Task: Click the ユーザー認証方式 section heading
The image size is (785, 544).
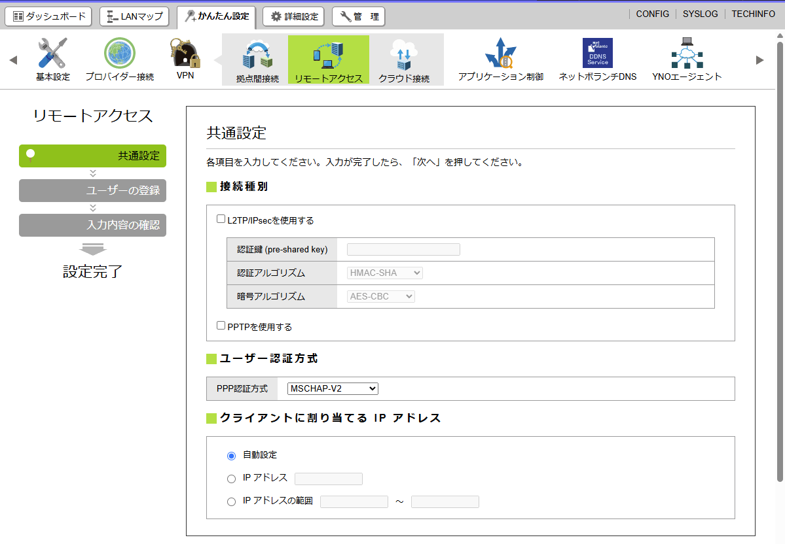Action: pos(268,358)
